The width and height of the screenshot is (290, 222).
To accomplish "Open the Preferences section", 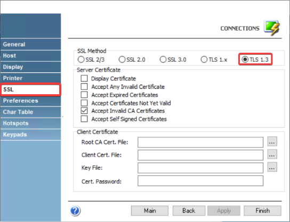I will (30, 101).
